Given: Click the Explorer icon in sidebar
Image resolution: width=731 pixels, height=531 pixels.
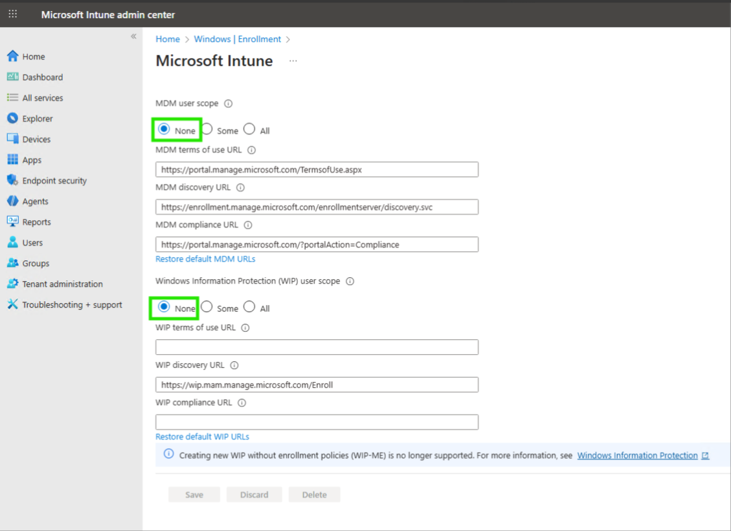Looking at the screenshot, I should pyautogui.click(x=12, y=119).
